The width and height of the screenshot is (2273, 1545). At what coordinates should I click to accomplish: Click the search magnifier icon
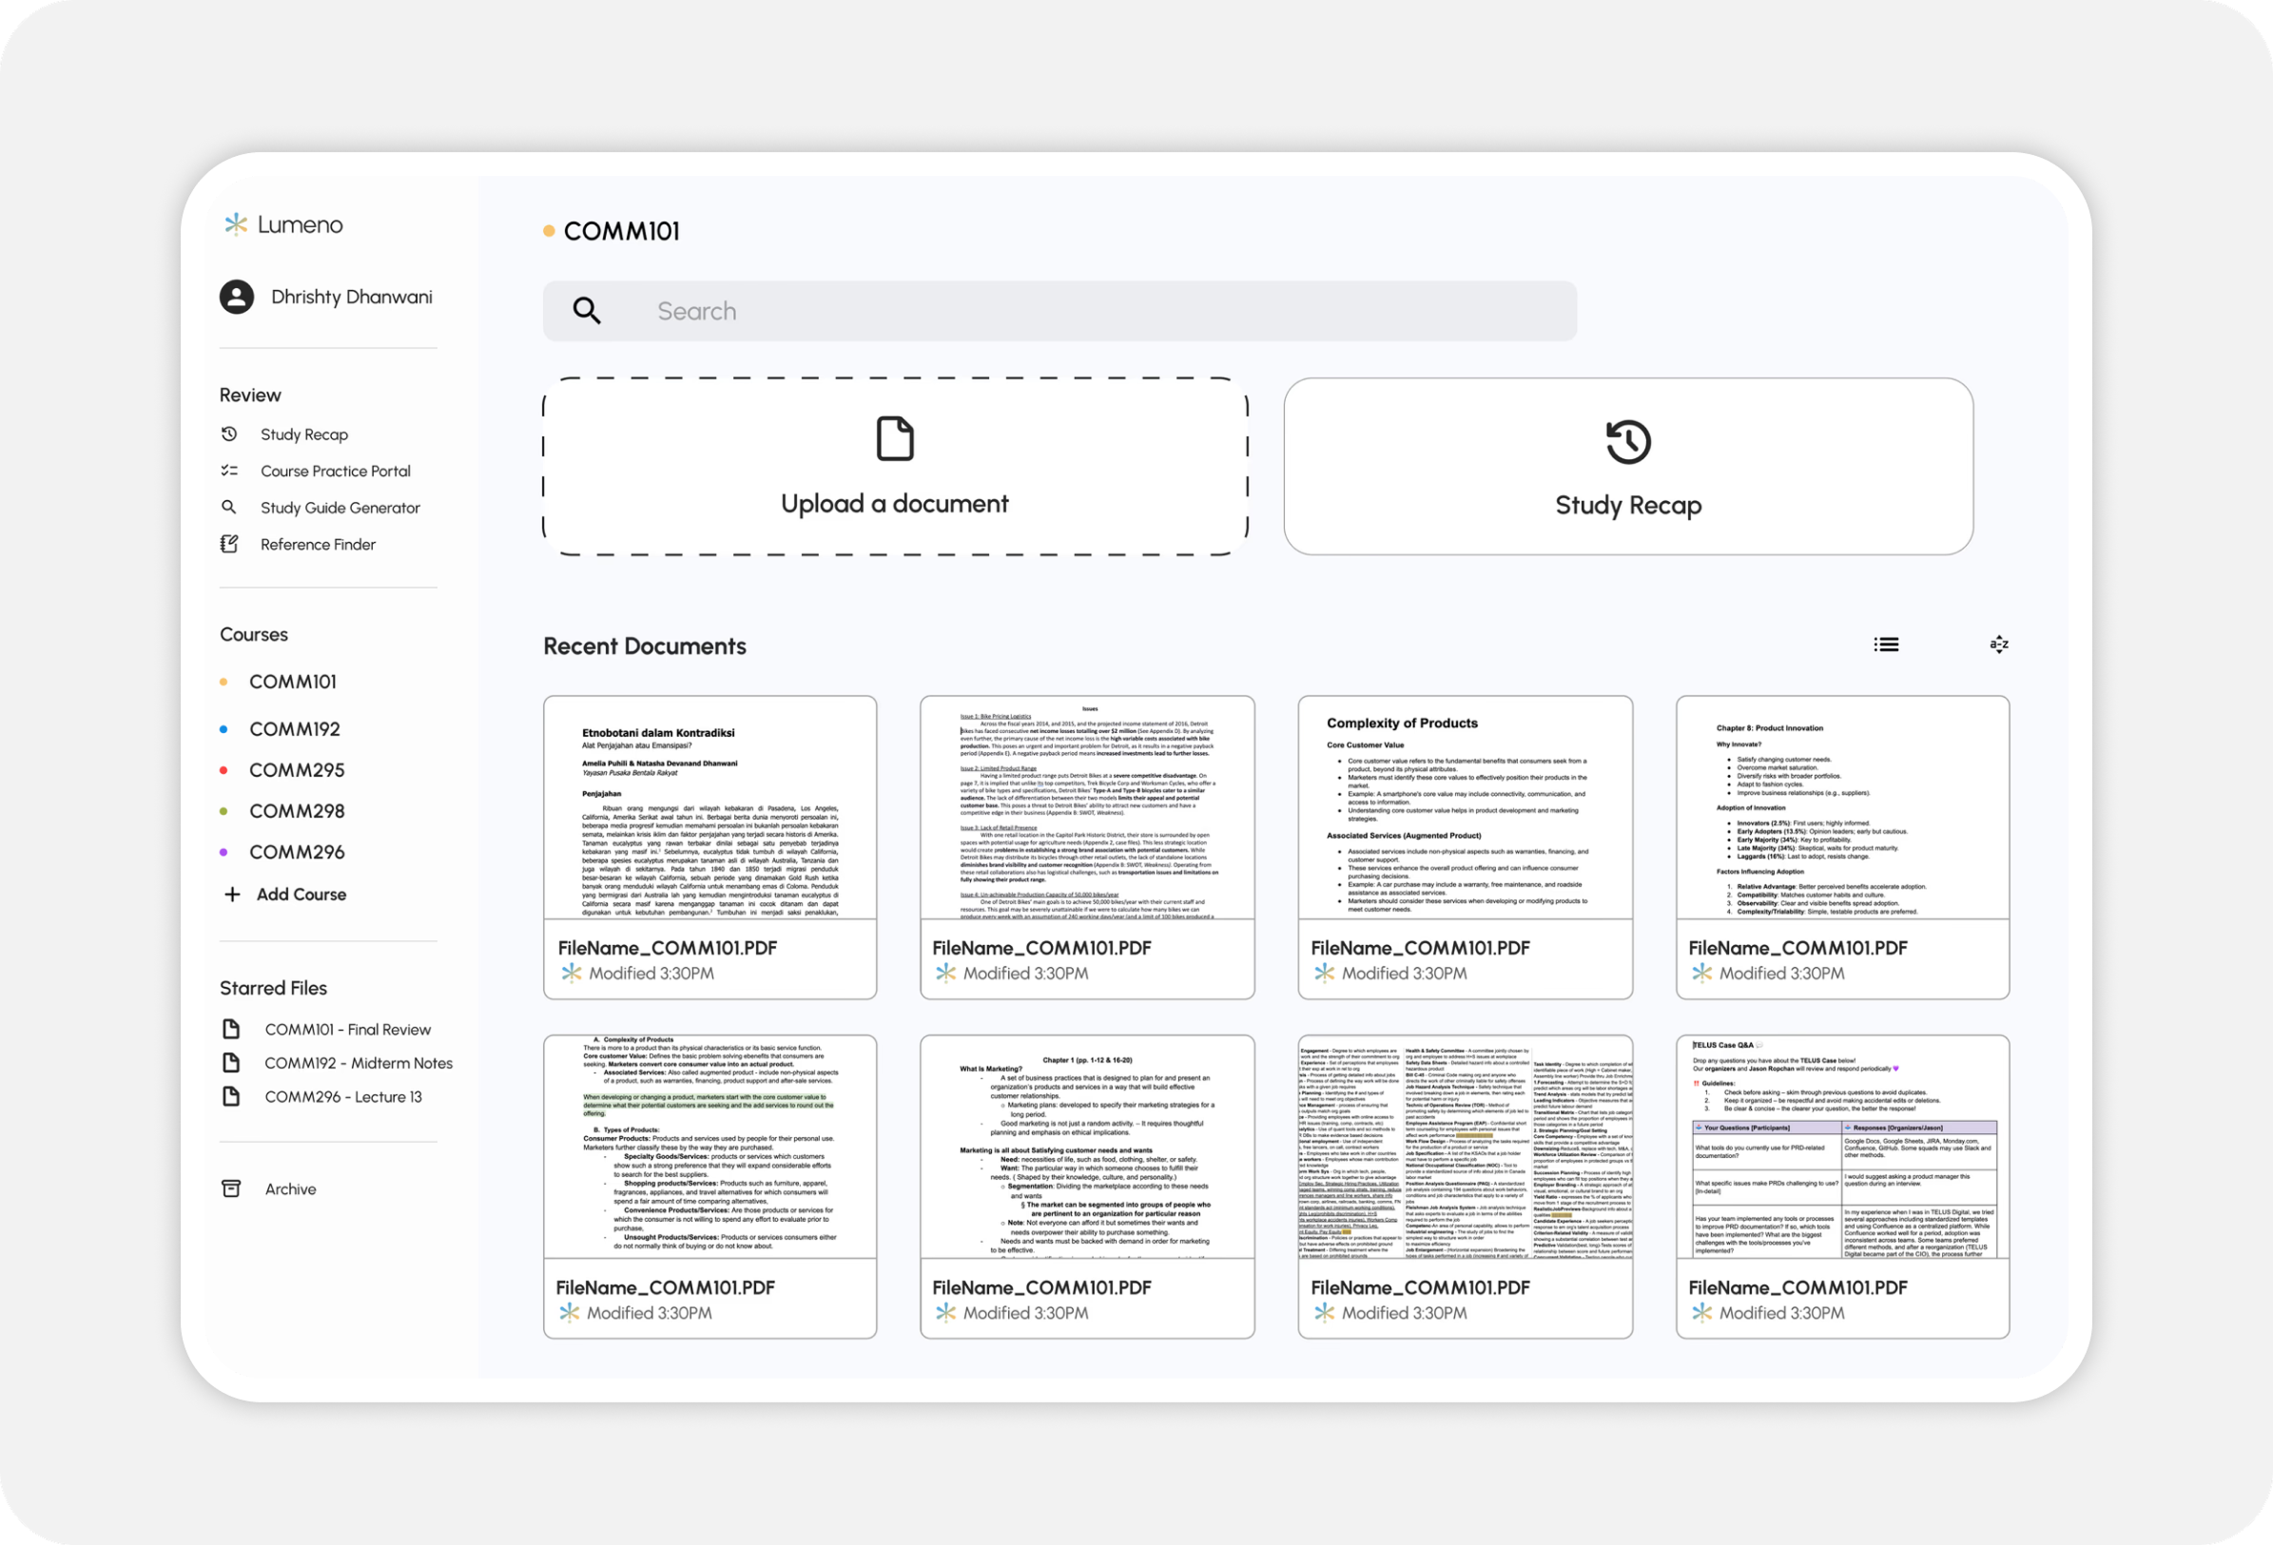pos(587,311)
